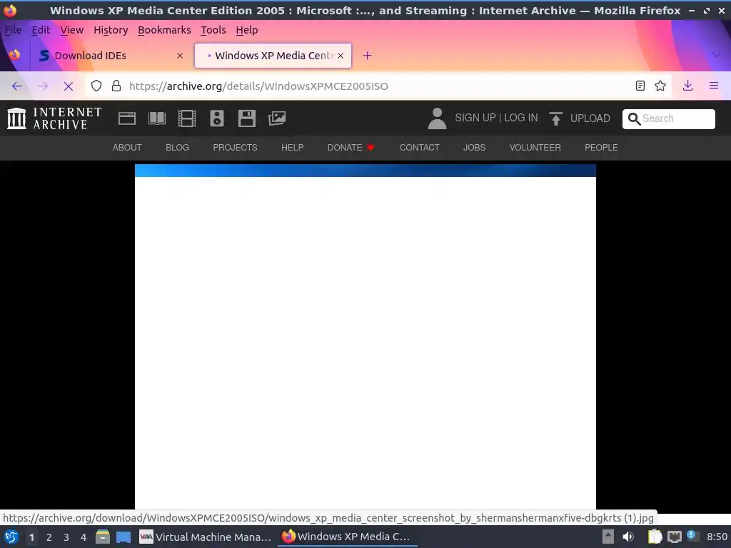Open Firefox hamburger application menu
The width and height of the screenshot is (731, 548).
713,86
